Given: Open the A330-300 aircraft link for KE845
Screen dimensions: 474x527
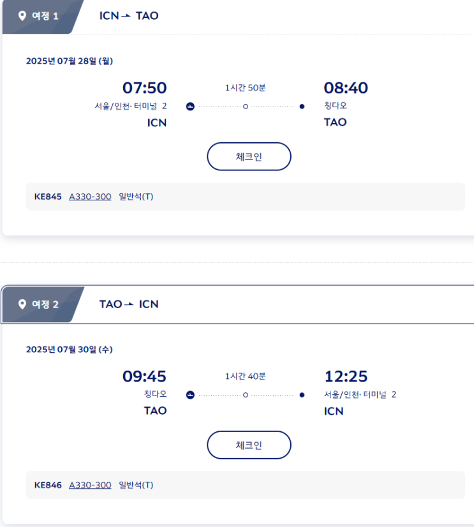Looking at the screenshot, I should click(90, 197).
